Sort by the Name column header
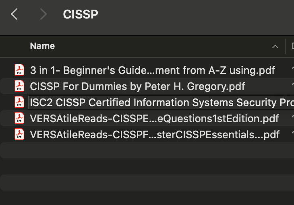The image size is (294, 205). tap(42, 46)
